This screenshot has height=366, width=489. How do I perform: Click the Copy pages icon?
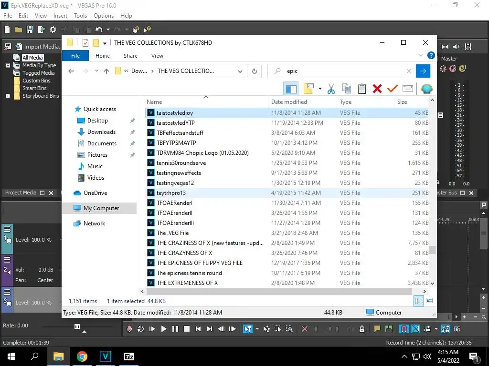click(347, 89)
